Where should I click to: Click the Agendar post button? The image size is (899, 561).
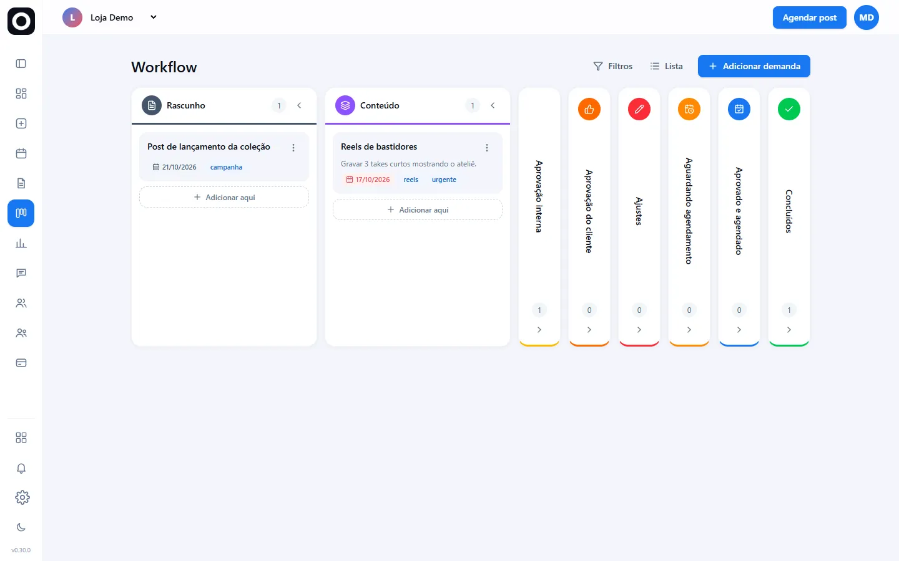tap(810, 17)
